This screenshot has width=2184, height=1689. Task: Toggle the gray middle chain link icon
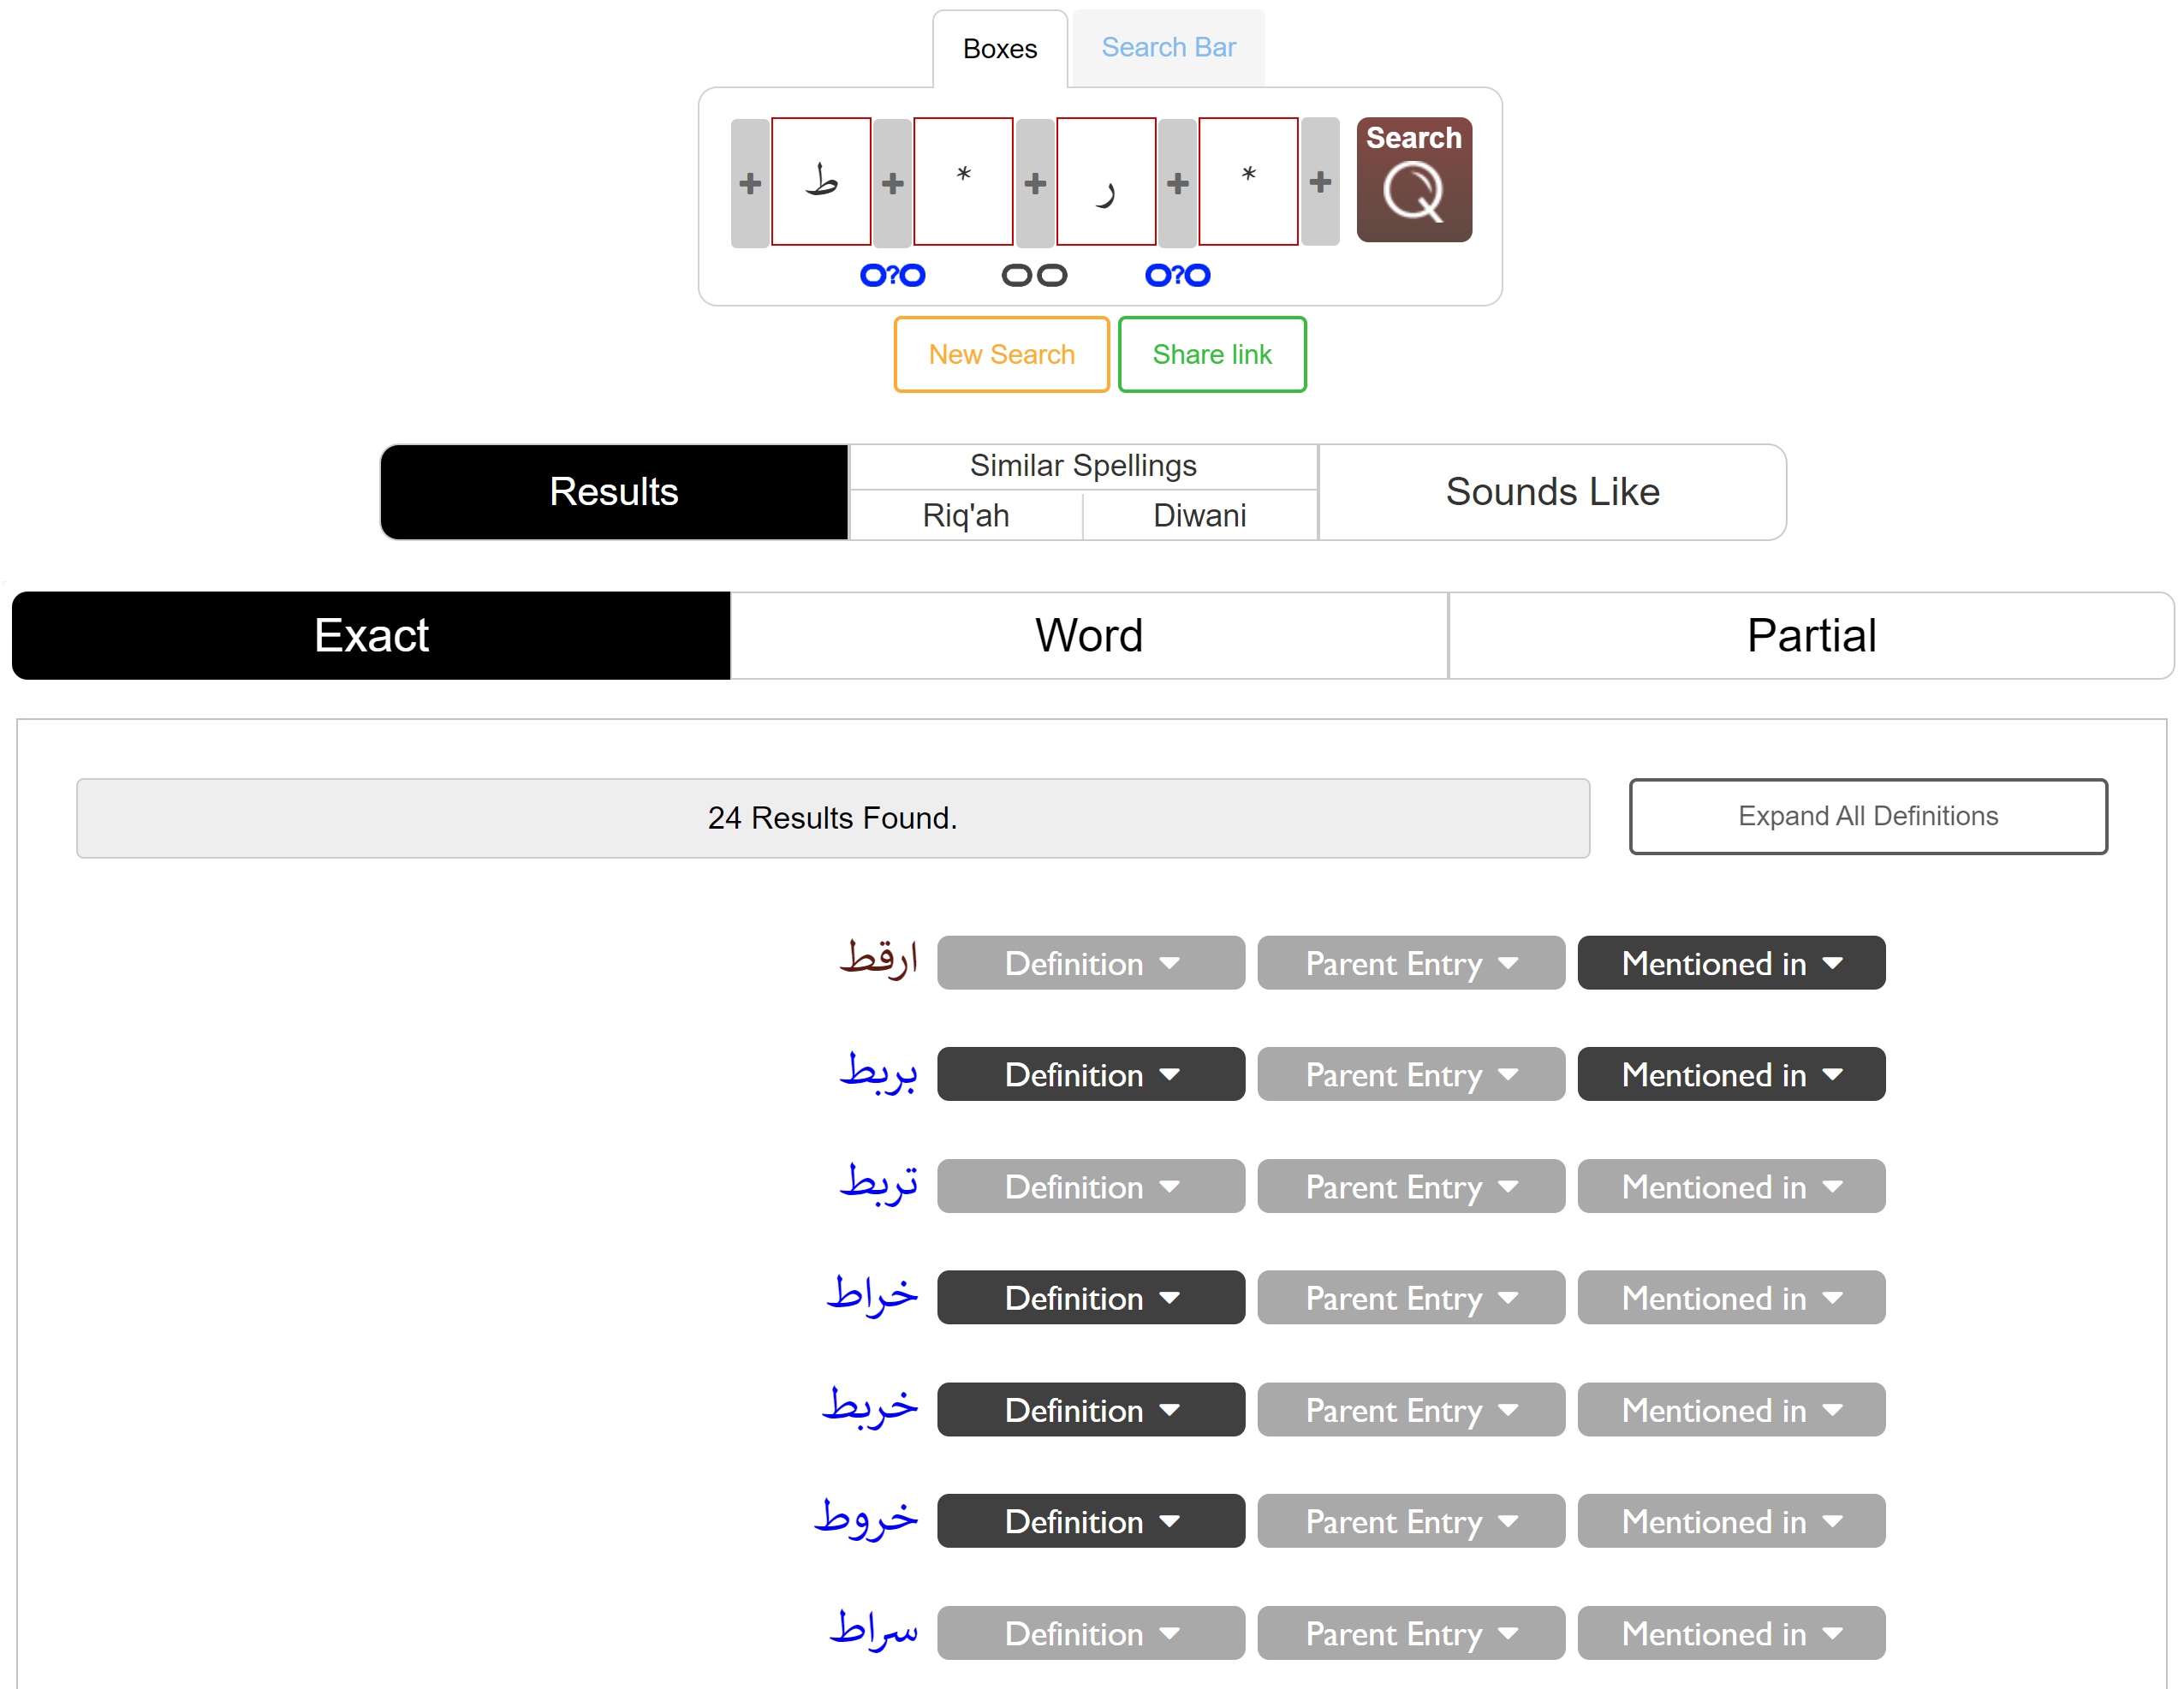tap(1034, 275)
